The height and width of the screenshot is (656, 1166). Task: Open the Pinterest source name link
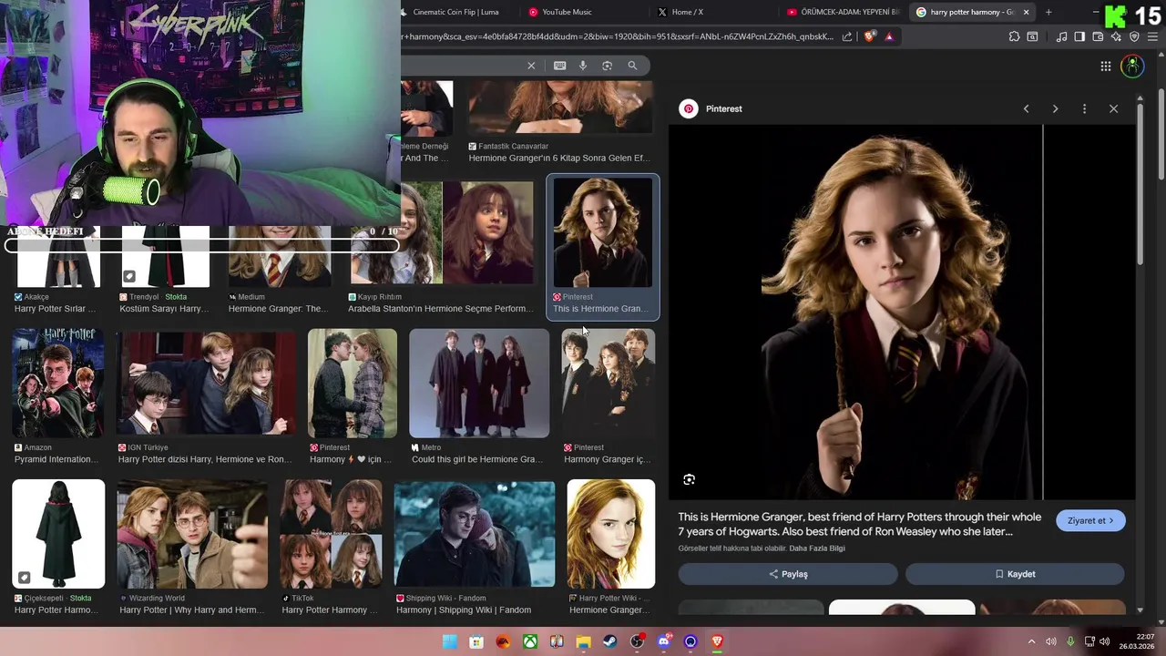pyautogui.click(x=724, y=108)
